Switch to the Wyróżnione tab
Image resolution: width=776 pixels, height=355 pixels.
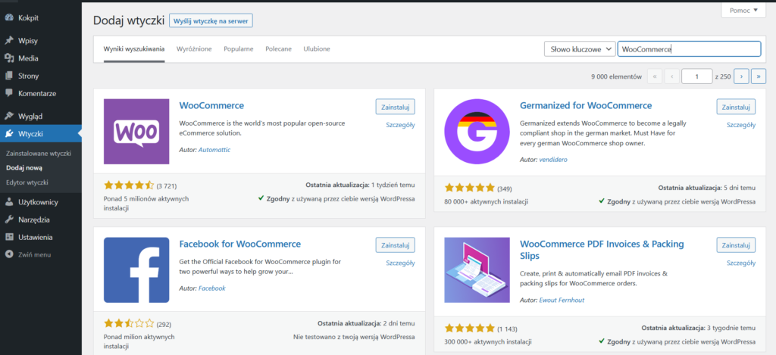click(x=194, y=49)
